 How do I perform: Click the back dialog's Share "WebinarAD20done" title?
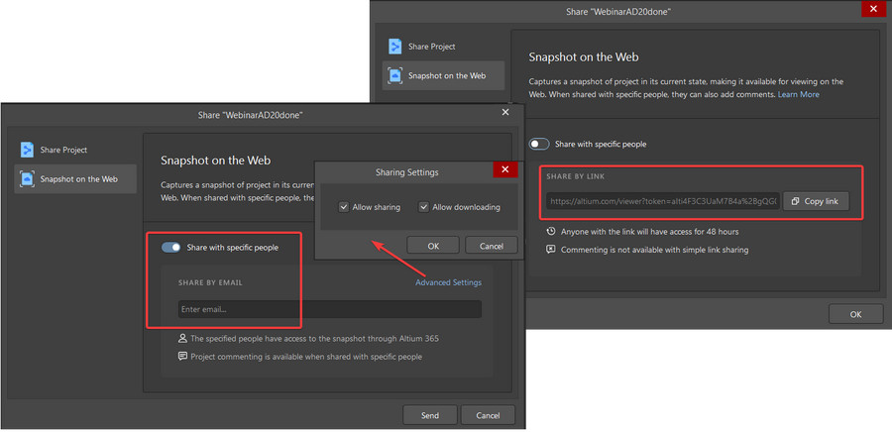coord(618,11)
